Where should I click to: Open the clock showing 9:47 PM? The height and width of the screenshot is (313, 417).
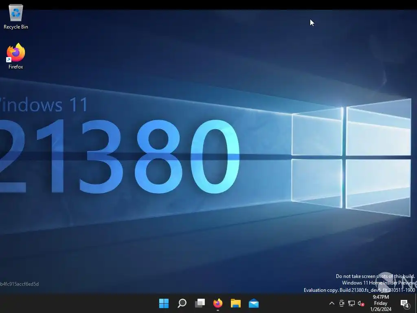[381, 303]
